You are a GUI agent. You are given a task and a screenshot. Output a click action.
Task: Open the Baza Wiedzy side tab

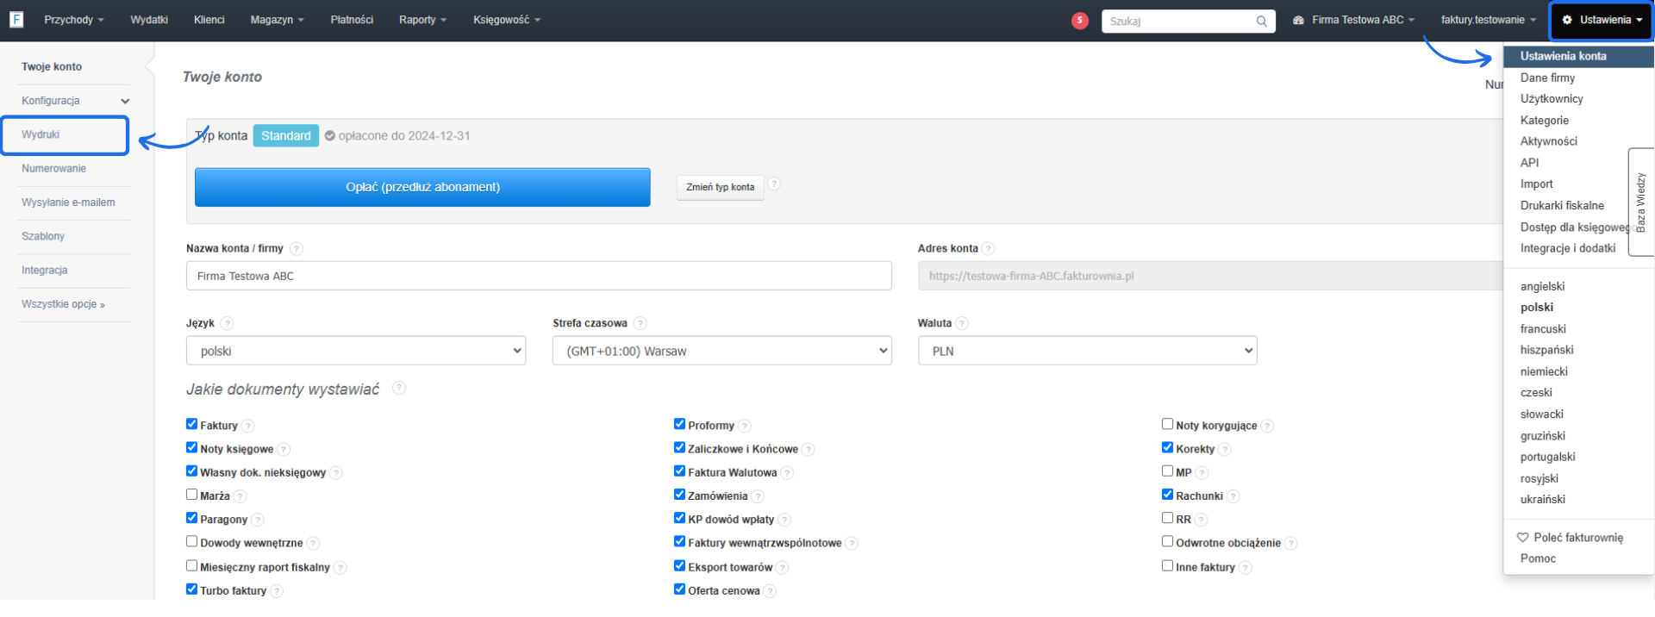pyautogui.click(x=1640, y=203)
